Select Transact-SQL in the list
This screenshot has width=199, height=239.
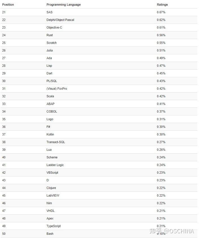[x=56, y=142]
